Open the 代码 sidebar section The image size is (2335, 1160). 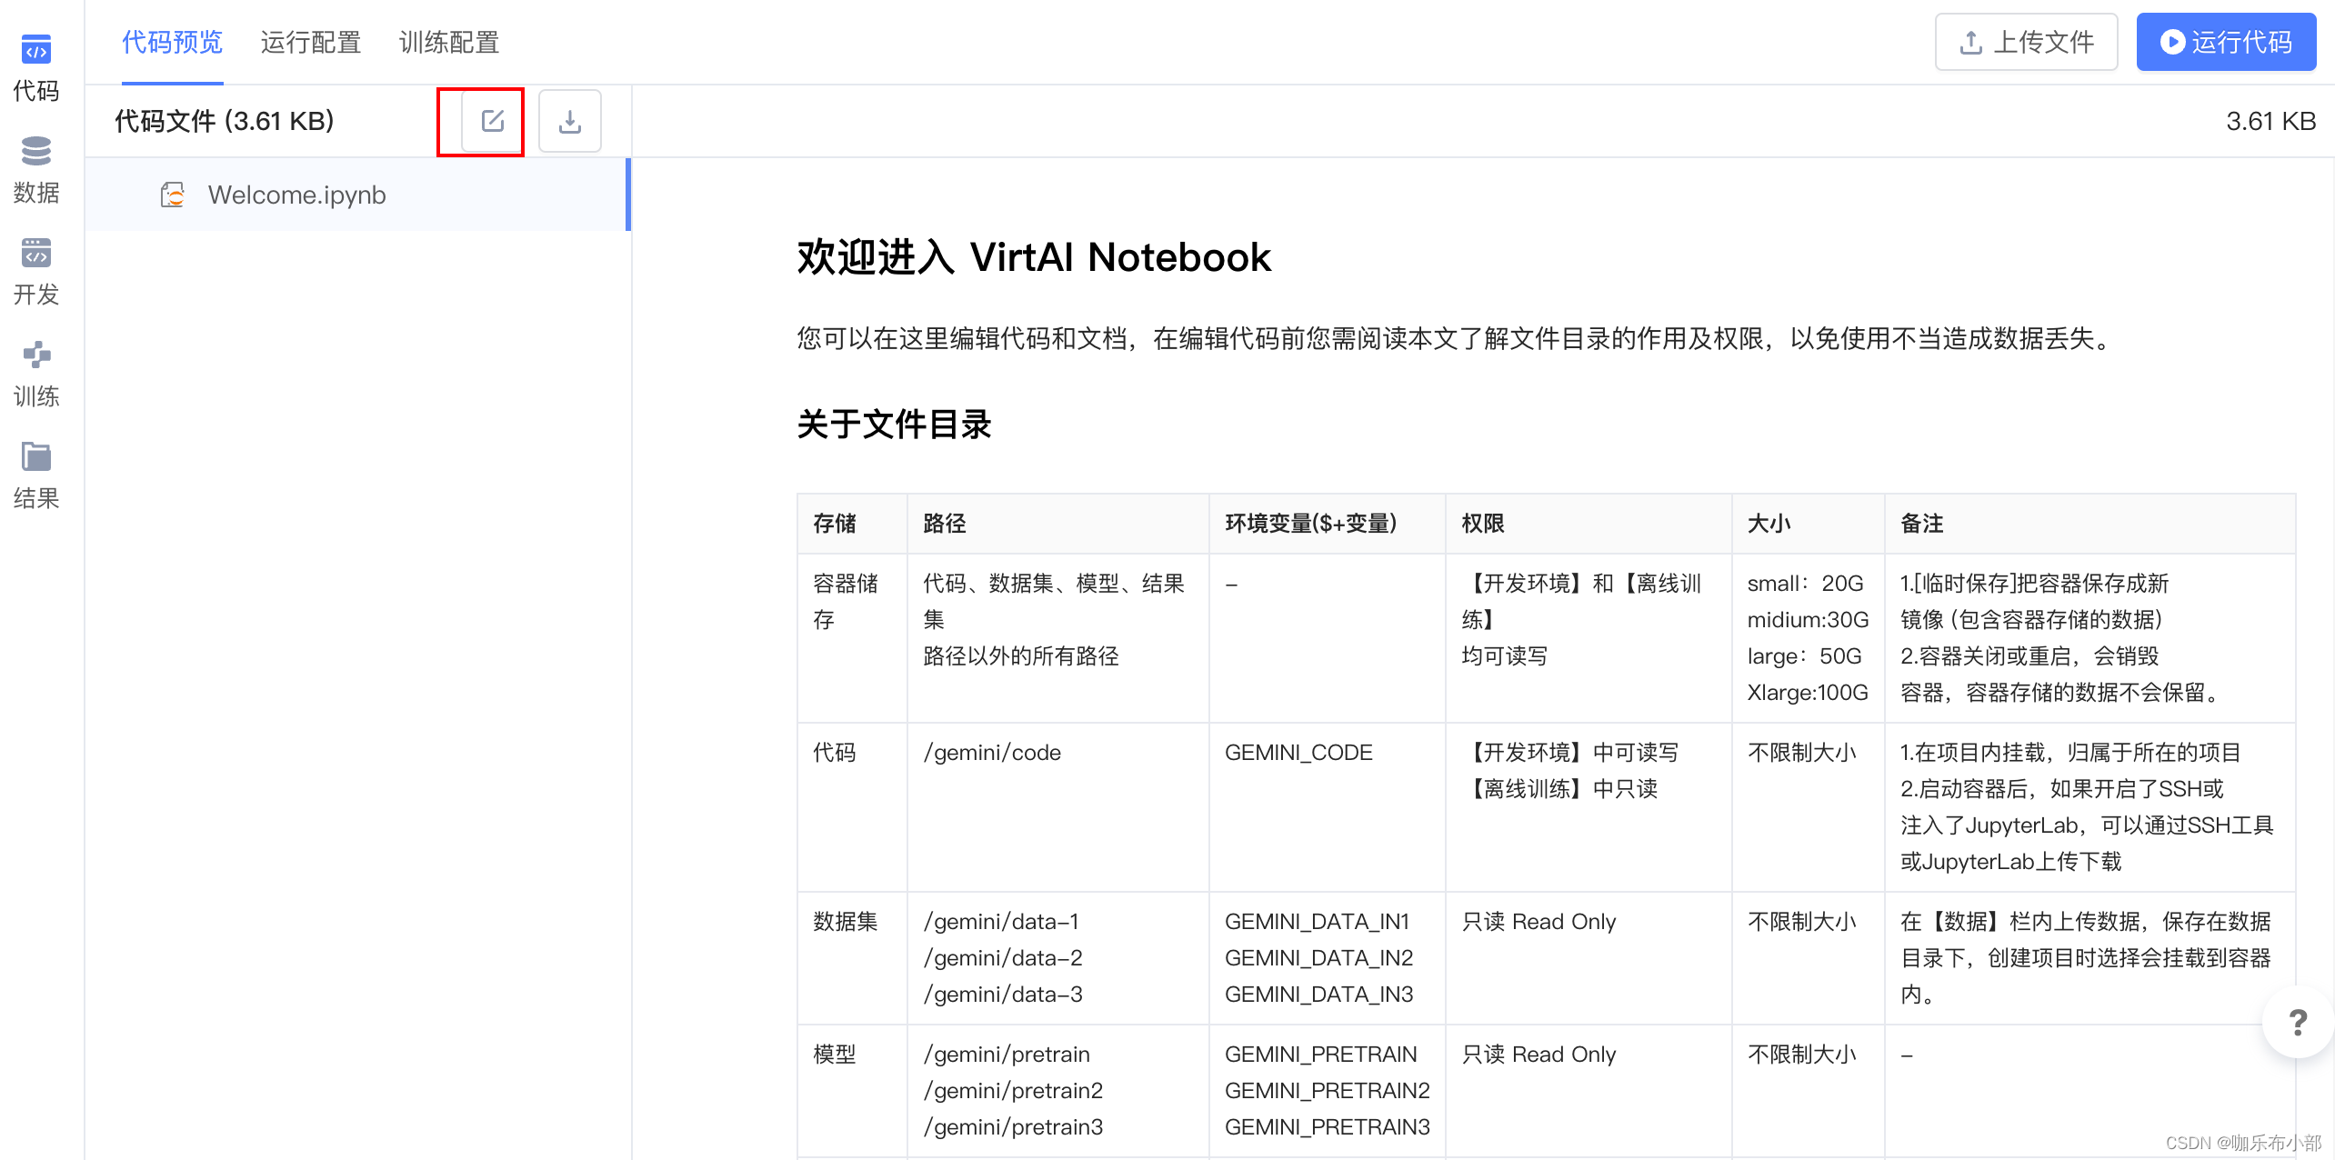(36, 67)
